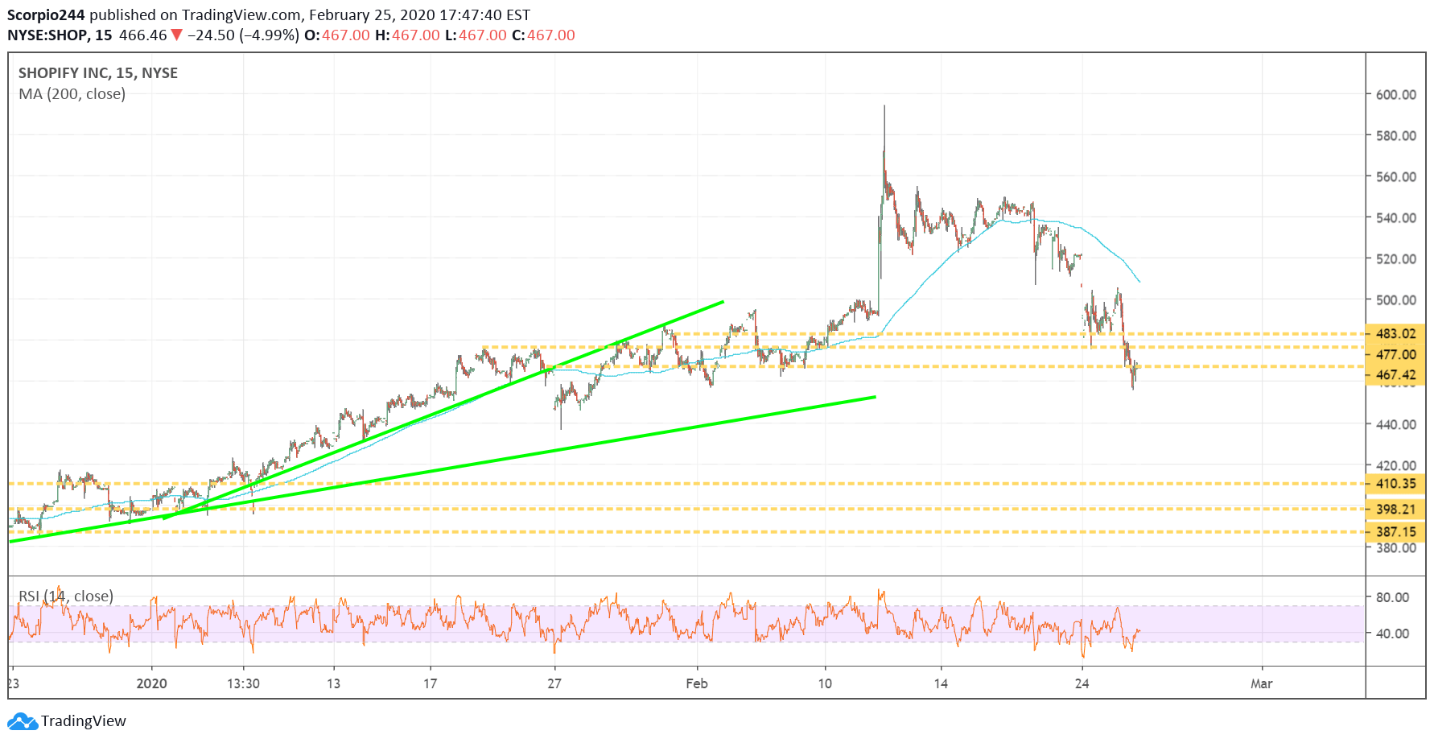Click the NYSE:SHOP, 15 symbol header
Screen dimensions: 1434x743
point(60,35)
